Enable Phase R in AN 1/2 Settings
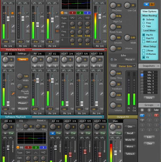Viewport: 161px width, 162px height. (23, 109)
